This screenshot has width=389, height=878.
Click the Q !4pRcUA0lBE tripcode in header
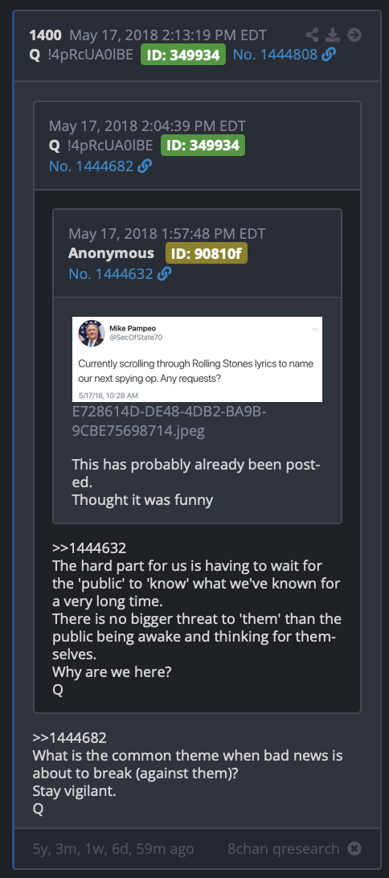[x=83, y=55]
